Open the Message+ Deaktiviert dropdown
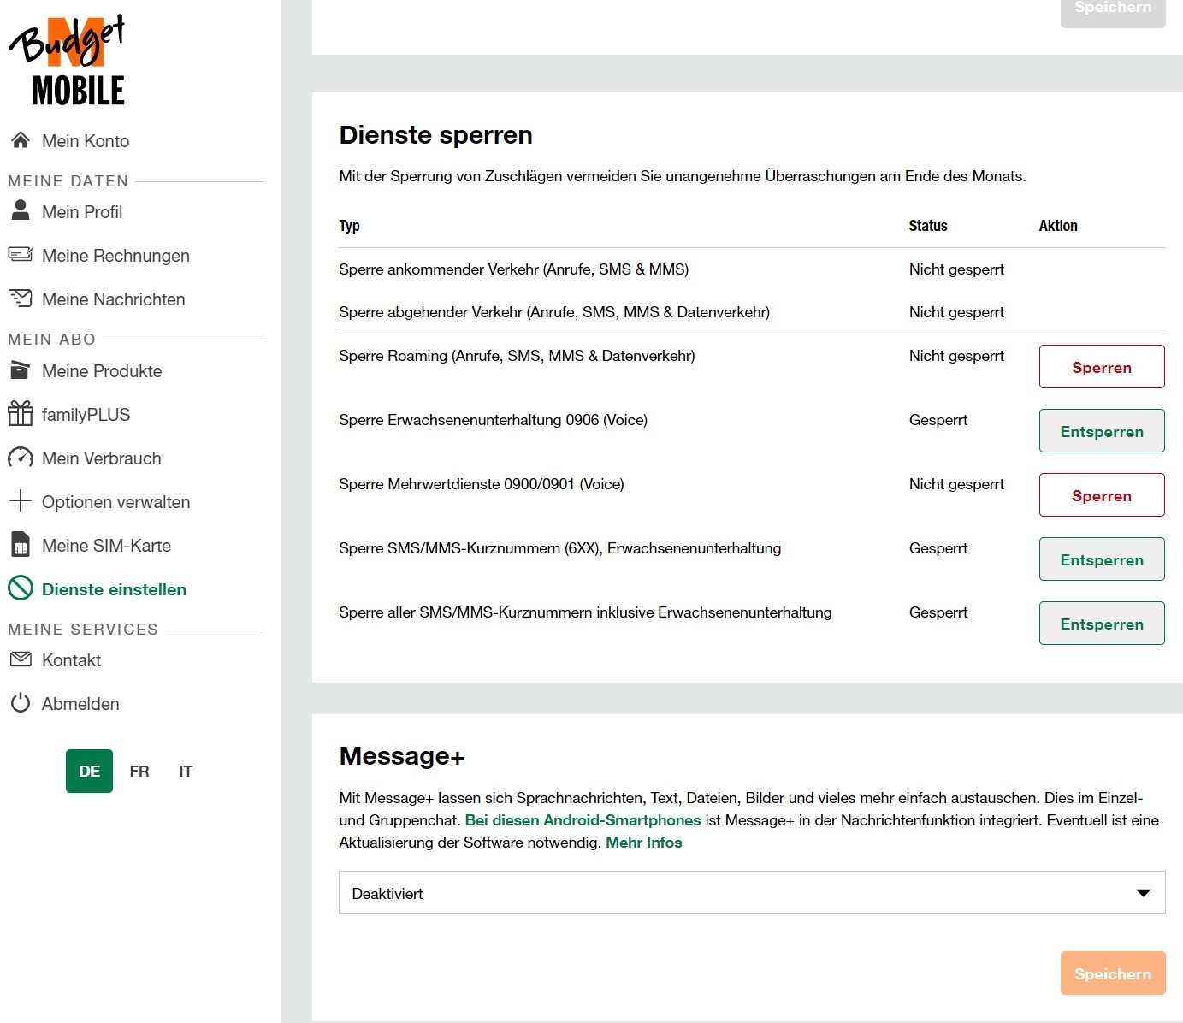1183x1023 pixels. (751, 893)
